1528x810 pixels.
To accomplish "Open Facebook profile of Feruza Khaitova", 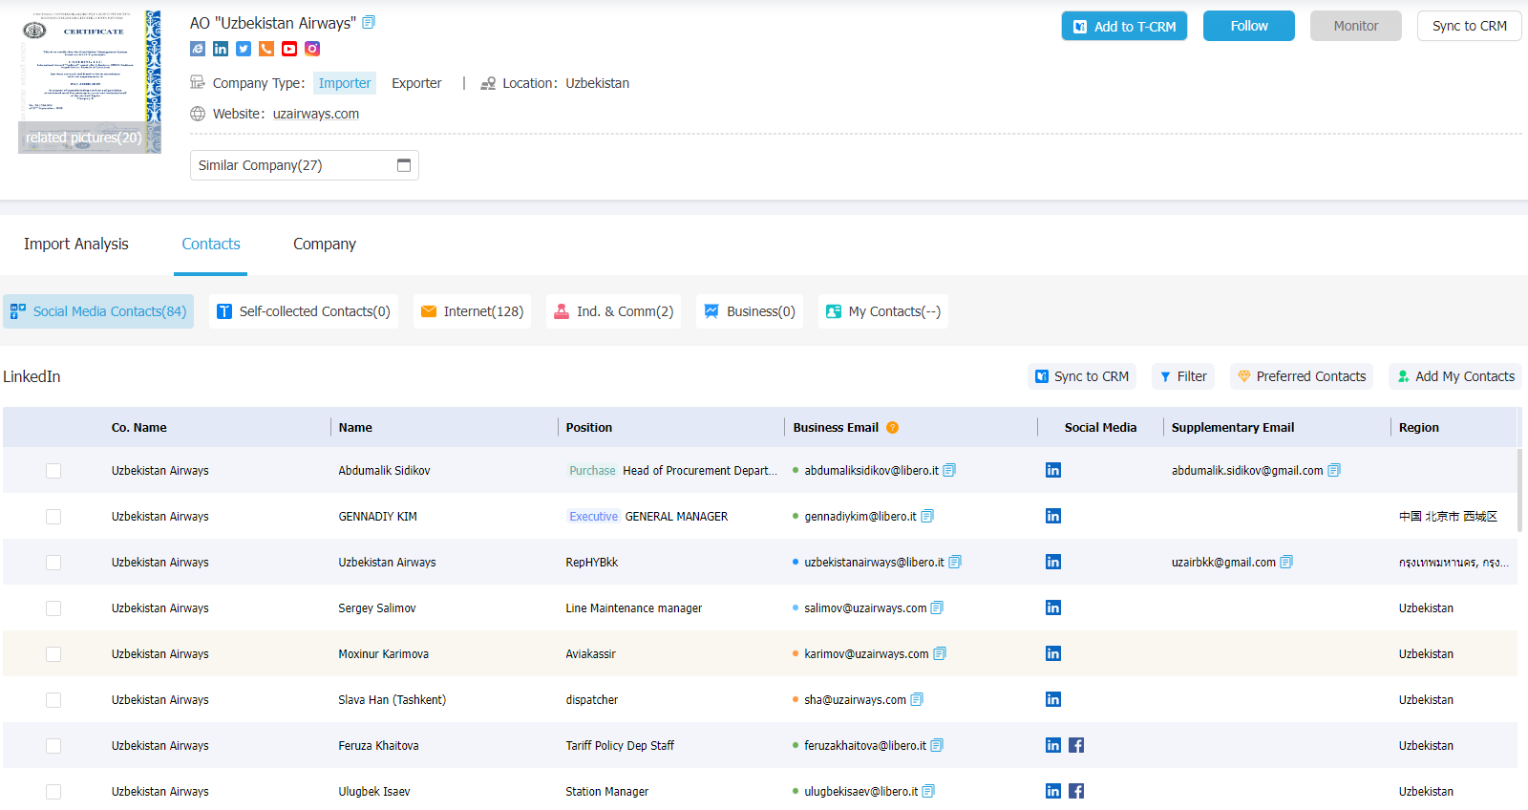I will (x=1076, y=745).
